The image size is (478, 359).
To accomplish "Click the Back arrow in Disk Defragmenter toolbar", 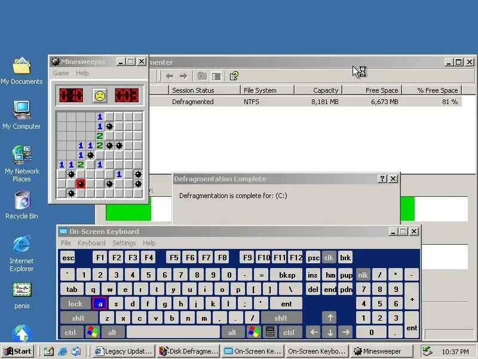I will 170,76.
